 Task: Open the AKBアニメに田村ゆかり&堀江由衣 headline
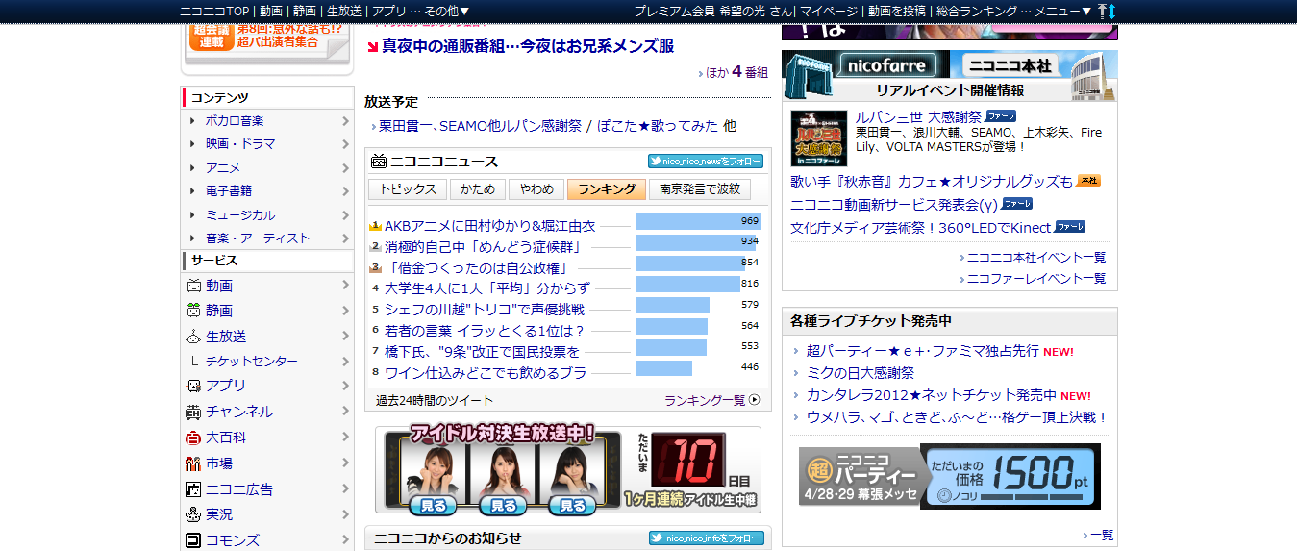(x=489, y=226)
